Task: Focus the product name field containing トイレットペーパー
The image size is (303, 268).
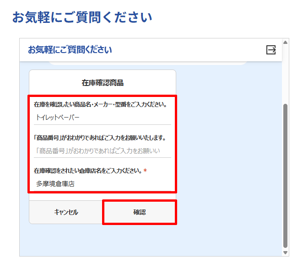Action: 103,118
